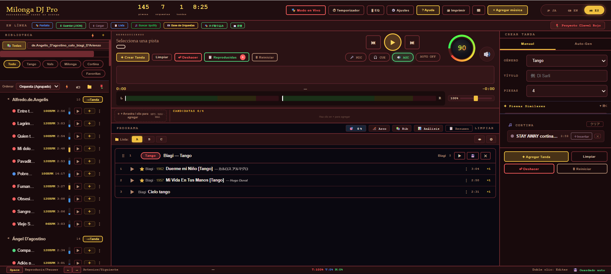
Task: Click the tag icon in the sort row
Action: (78, 87)
